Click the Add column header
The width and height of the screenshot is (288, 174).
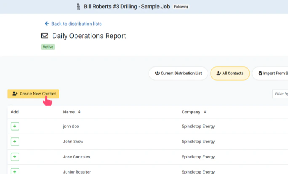click(14, 112)
